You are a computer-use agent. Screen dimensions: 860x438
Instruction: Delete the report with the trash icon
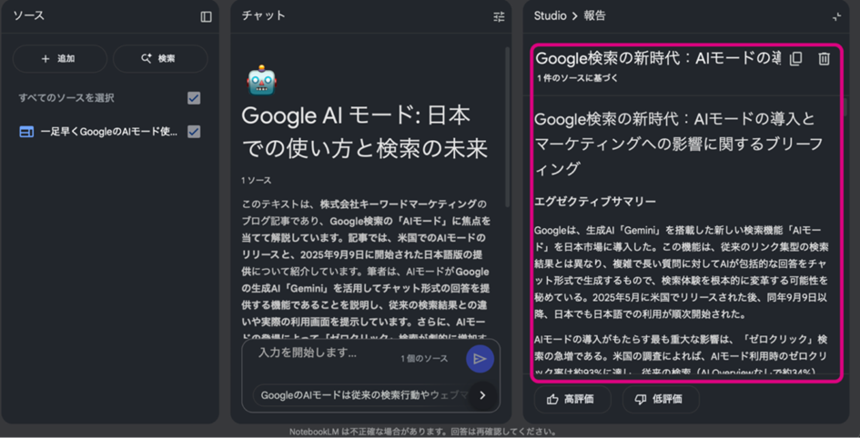(824, 59)
